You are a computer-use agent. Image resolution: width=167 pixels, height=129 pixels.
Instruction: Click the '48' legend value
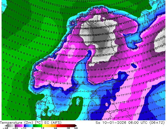pos(76,128)
